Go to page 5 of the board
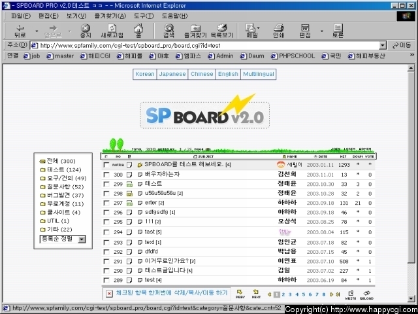 (303, 294)
